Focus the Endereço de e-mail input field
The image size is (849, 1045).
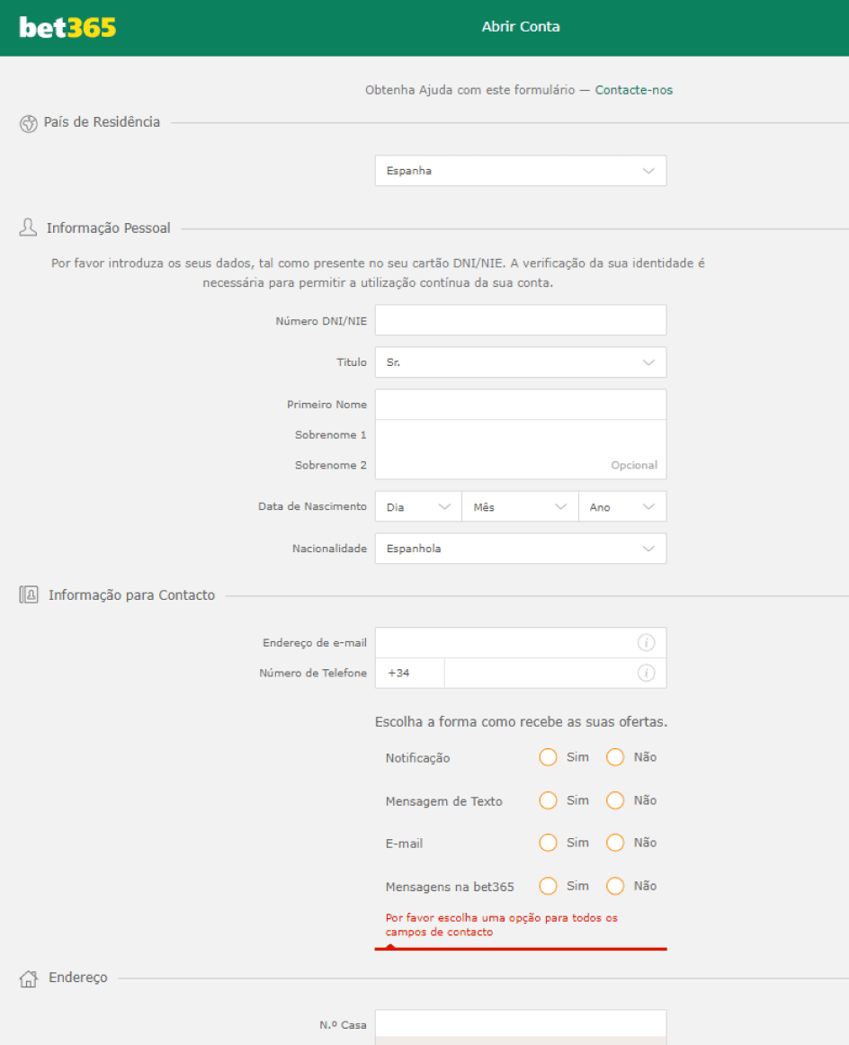click(x=521, y=642)
